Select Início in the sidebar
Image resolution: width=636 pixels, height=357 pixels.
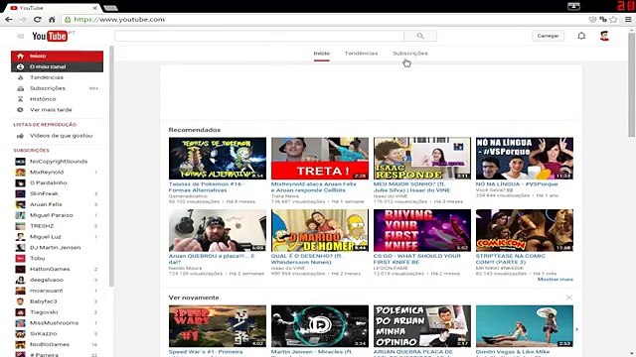tap(58, 56)
